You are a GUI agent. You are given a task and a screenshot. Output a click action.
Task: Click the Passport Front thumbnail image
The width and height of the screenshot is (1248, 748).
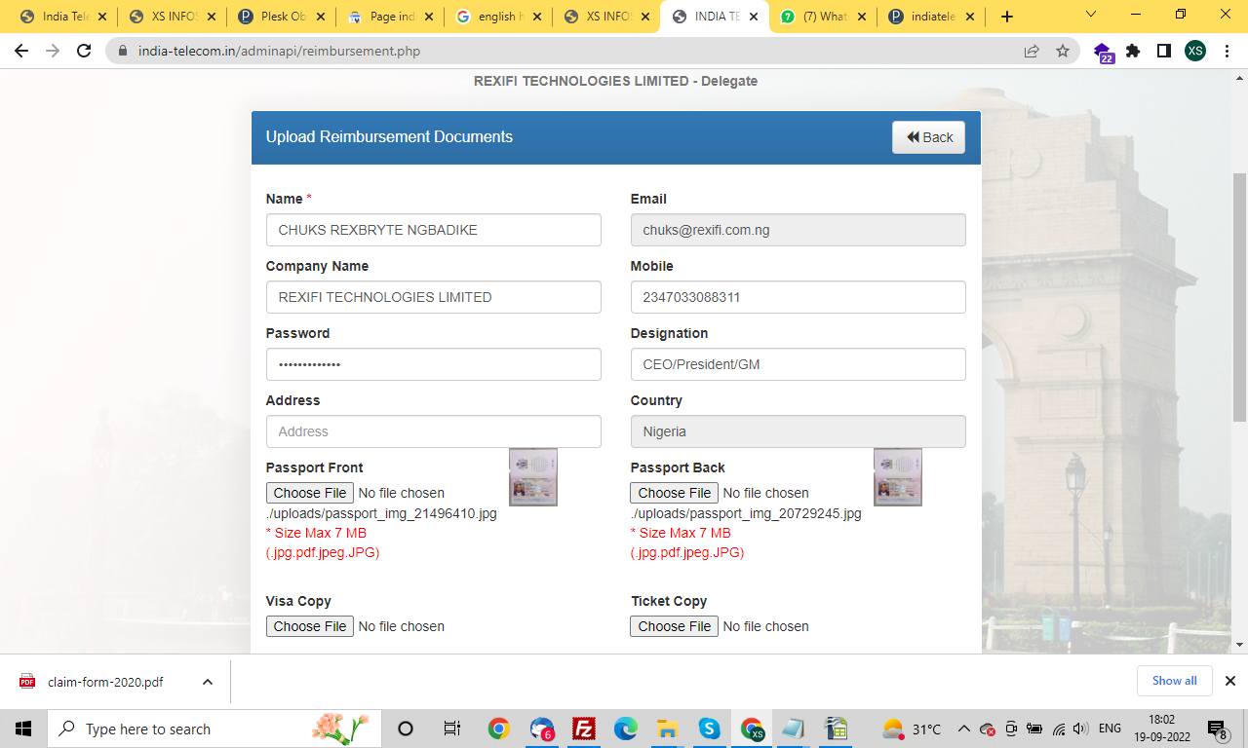[x=533, y=477]
